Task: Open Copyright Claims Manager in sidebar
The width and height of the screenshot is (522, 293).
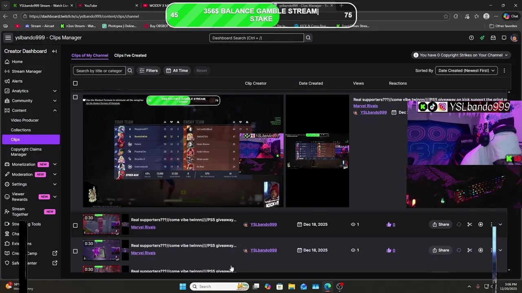Action: pos(26,152)
